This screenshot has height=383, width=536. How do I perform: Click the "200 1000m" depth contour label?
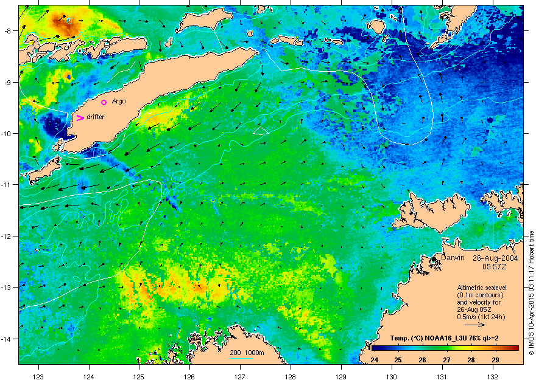(247, 353)
